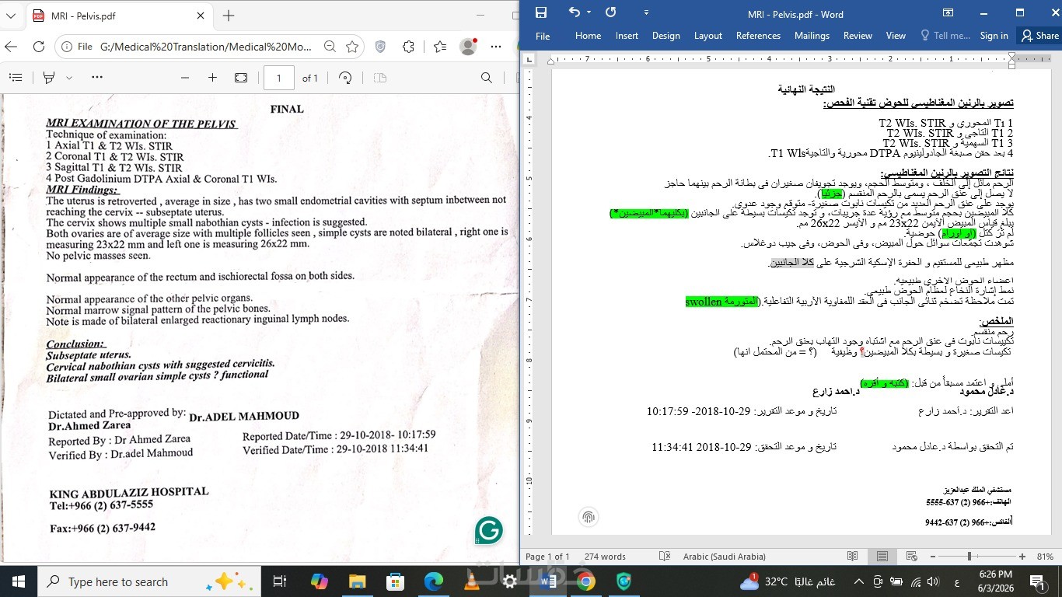Open the File menu in Word

[543, 36]
